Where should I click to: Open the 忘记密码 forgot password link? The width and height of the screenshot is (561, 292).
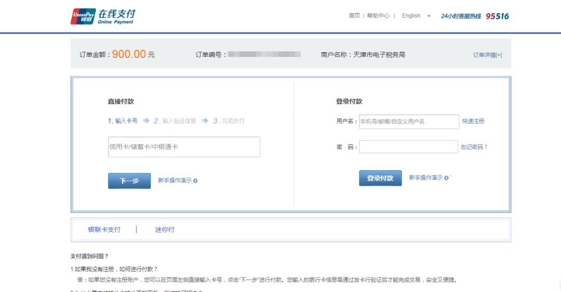pos(474,147)
